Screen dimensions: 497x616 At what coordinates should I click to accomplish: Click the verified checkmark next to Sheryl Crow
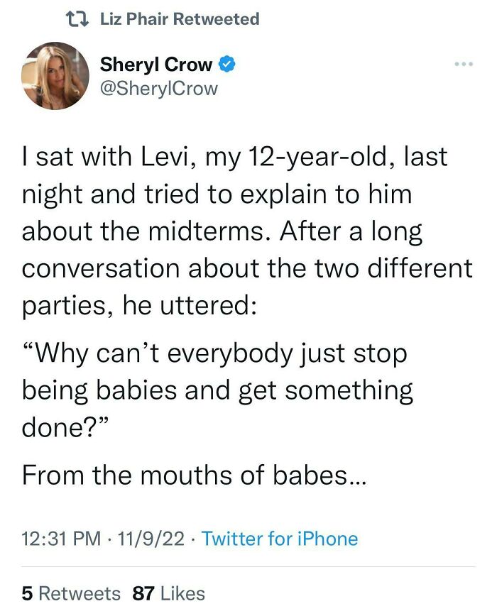pyautogui.click(x=226, y=64)
